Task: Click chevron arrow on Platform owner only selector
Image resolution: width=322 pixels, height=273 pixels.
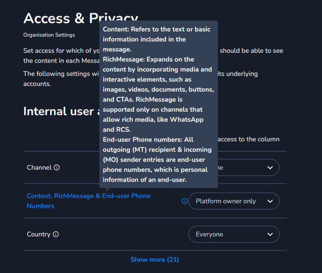Action: pos(270,201)
